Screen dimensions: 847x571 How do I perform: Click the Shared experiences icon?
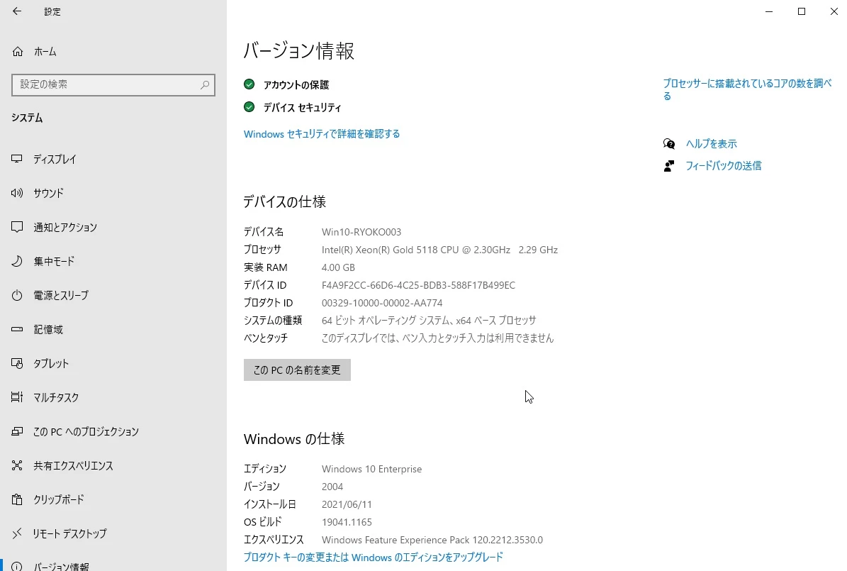click(17, 465)
